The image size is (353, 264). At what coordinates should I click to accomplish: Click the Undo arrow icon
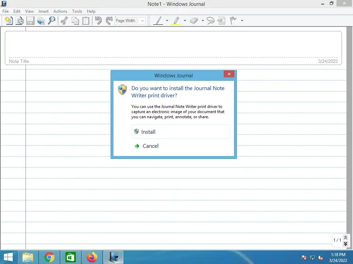[98, 21]
